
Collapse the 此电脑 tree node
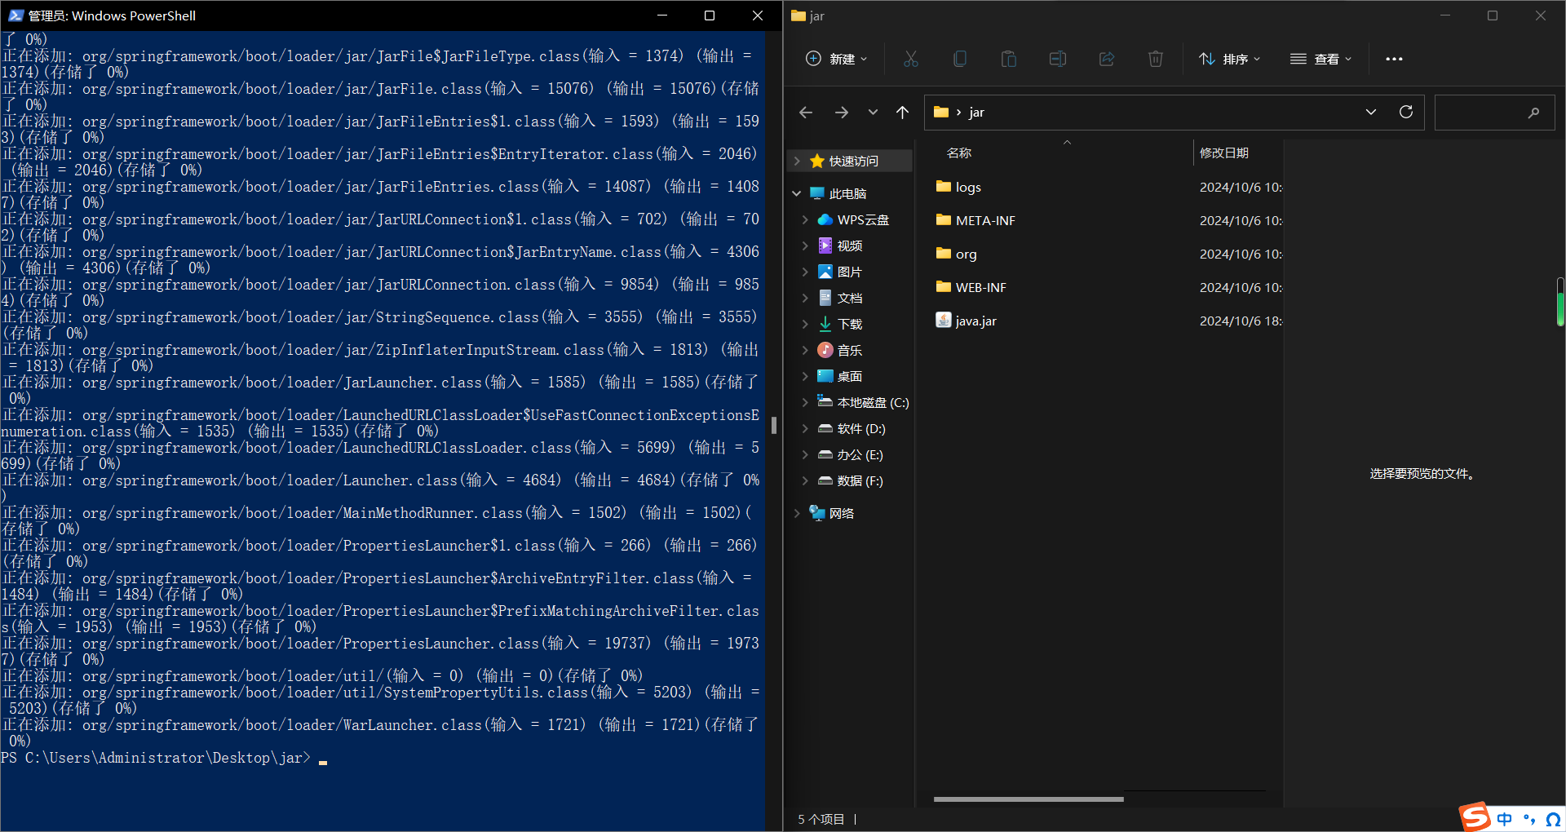(797, 193)
